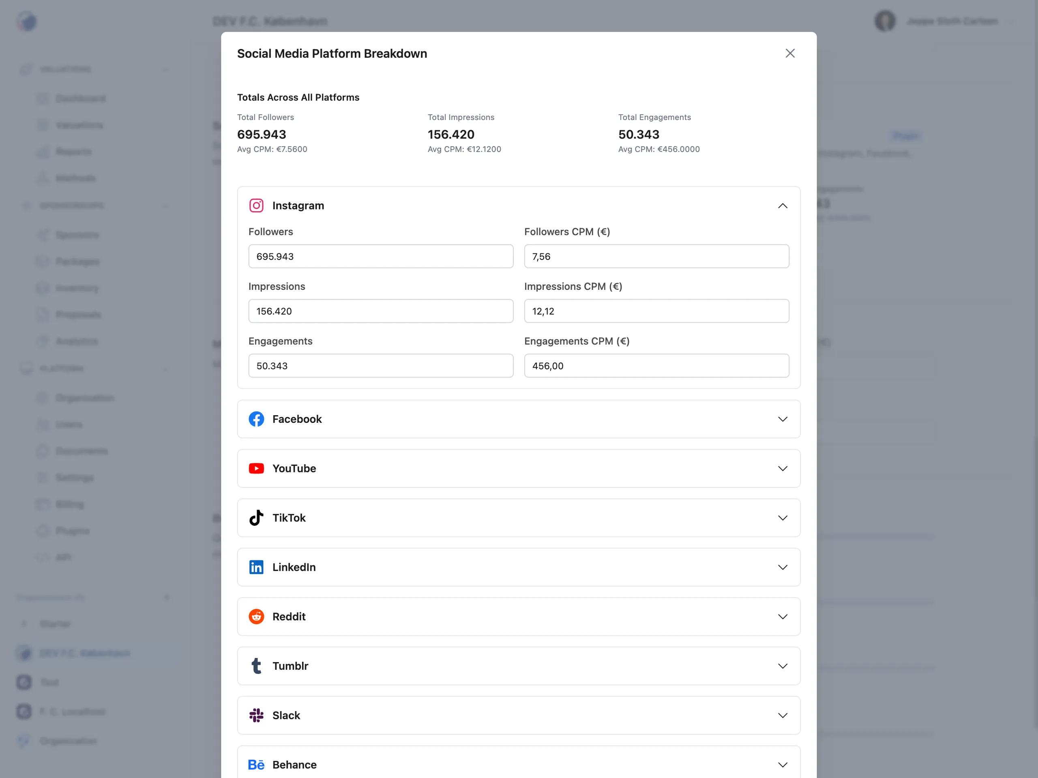Click the Total Impressions value 156.420
Viewport: 1038px width, 778px height.
pos(451,134)
